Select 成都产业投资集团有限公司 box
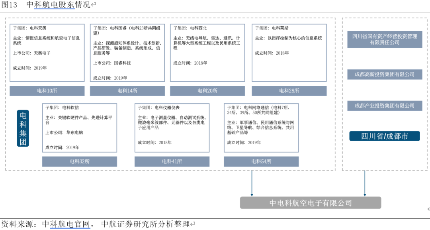The width and height of the screenshot is (430, 230). pyautogui.click(x=385, y=106)
